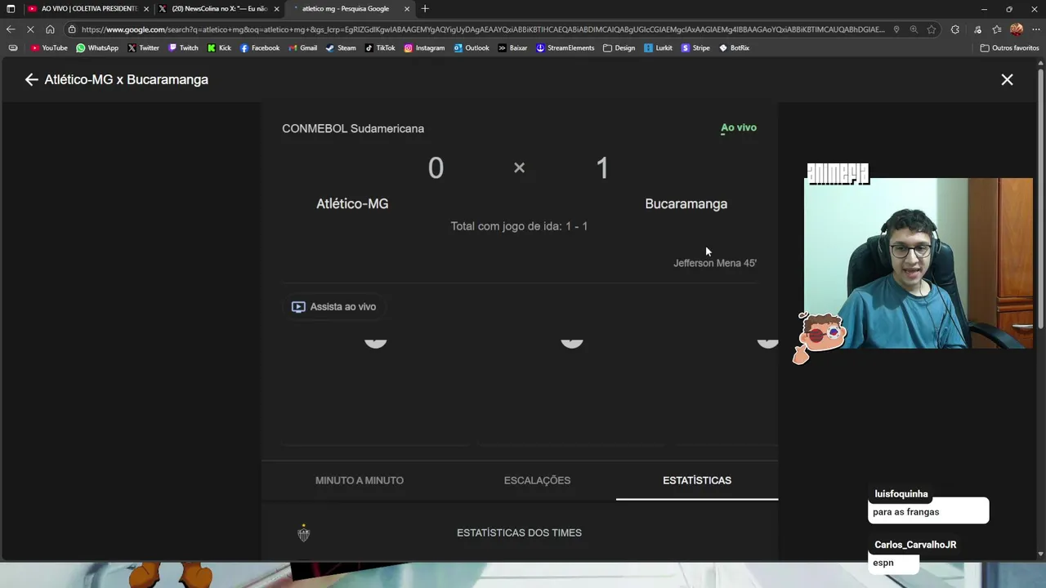Screen dimensions: 1046x588
Task: Click the Assista ao vivo button
Action: [333, 306]
